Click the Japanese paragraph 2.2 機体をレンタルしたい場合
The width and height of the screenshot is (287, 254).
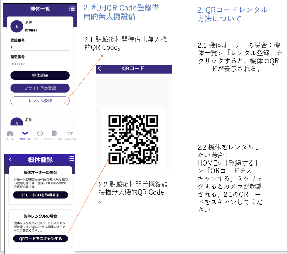[x=230, y=178]
